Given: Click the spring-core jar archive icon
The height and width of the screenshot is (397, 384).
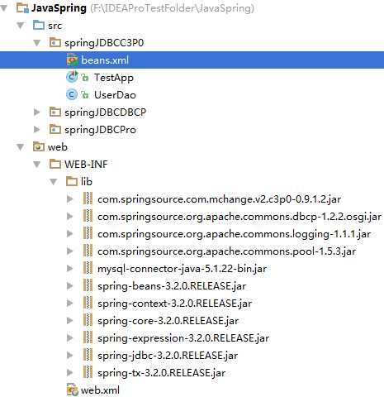Looking at the screenshot, I should (x=88, y=320).
